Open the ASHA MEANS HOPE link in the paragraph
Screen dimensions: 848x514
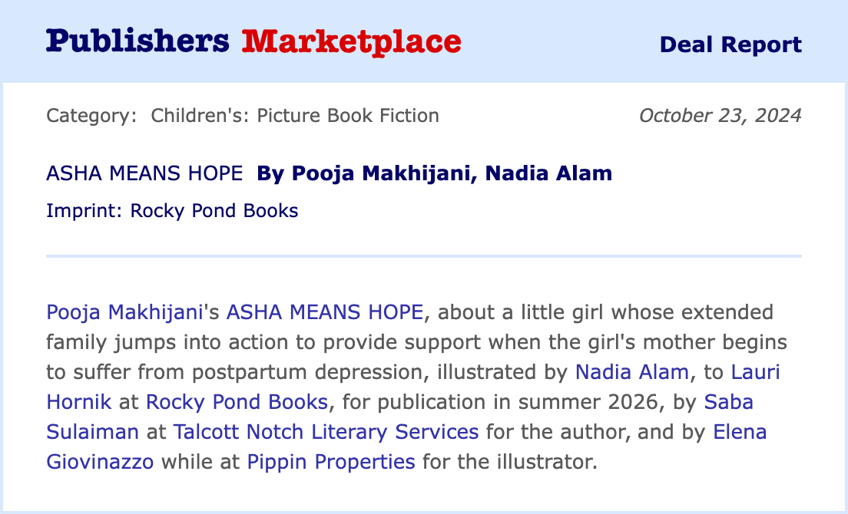pyautogui.click(x=325, y=312)
